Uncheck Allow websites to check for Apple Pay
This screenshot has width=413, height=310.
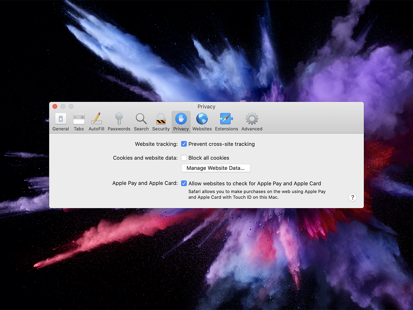[x=184, y=183]
